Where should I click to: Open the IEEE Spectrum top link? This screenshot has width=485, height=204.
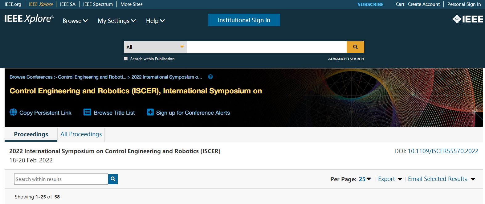[x=98, y=4]
